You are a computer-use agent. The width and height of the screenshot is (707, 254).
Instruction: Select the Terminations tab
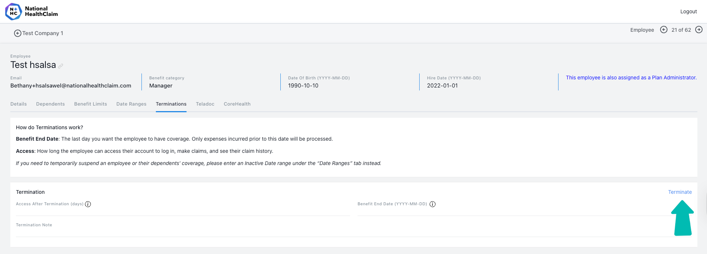(x=171, y=104)
